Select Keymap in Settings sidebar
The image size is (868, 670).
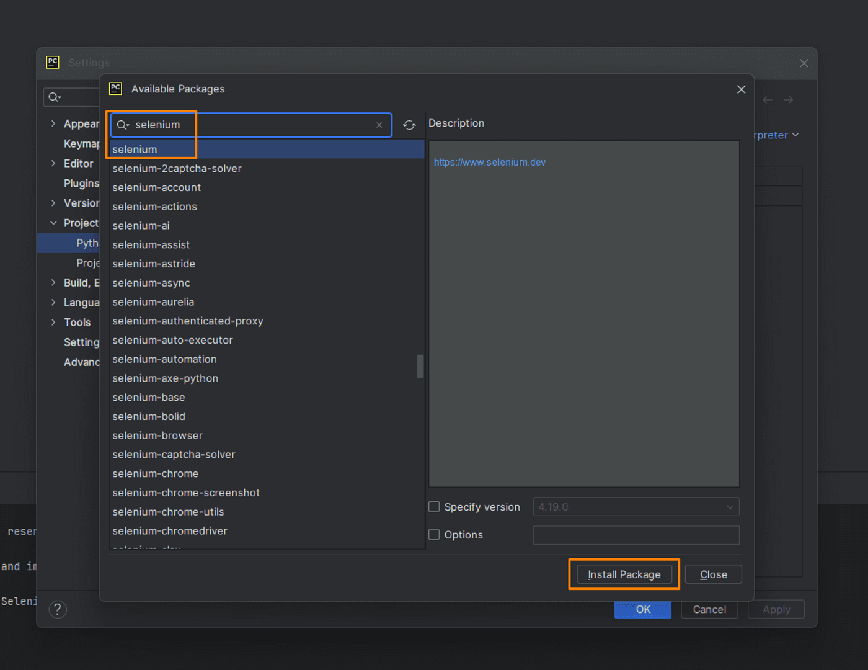click(81, 144)
